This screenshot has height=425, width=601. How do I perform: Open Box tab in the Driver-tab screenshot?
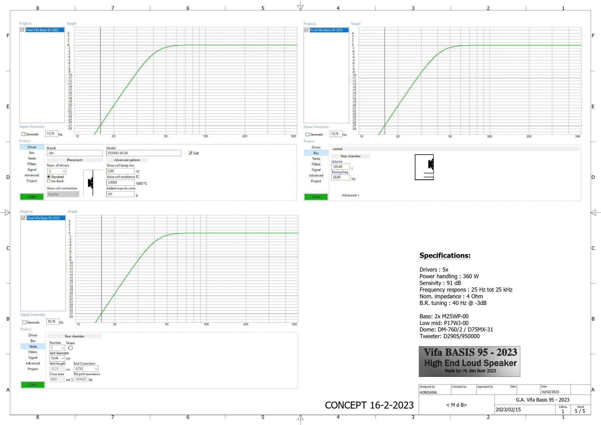point(32,153)
